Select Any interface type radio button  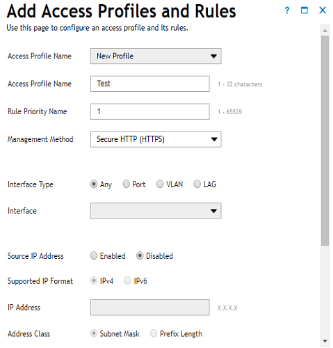(94, 184)
